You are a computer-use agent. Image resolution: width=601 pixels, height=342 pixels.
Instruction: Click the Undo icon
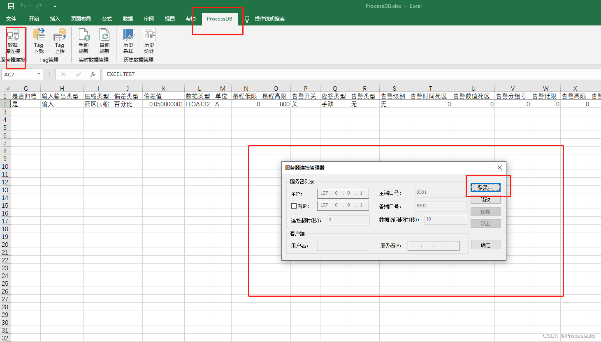tap(23, 6)
